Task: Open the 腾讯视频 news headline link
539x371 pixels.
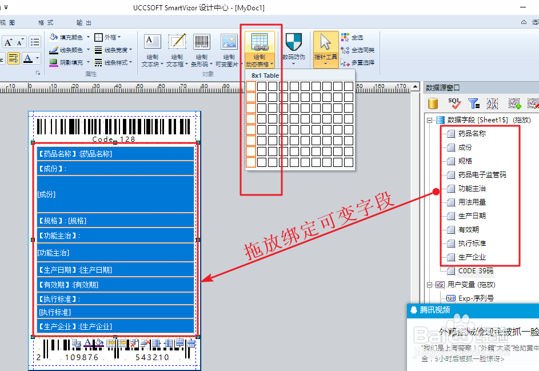Action: pyautogui.click(x=489, y=332)
